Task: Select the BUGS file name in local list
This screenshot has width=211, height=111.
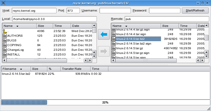Action: [12, 40]
